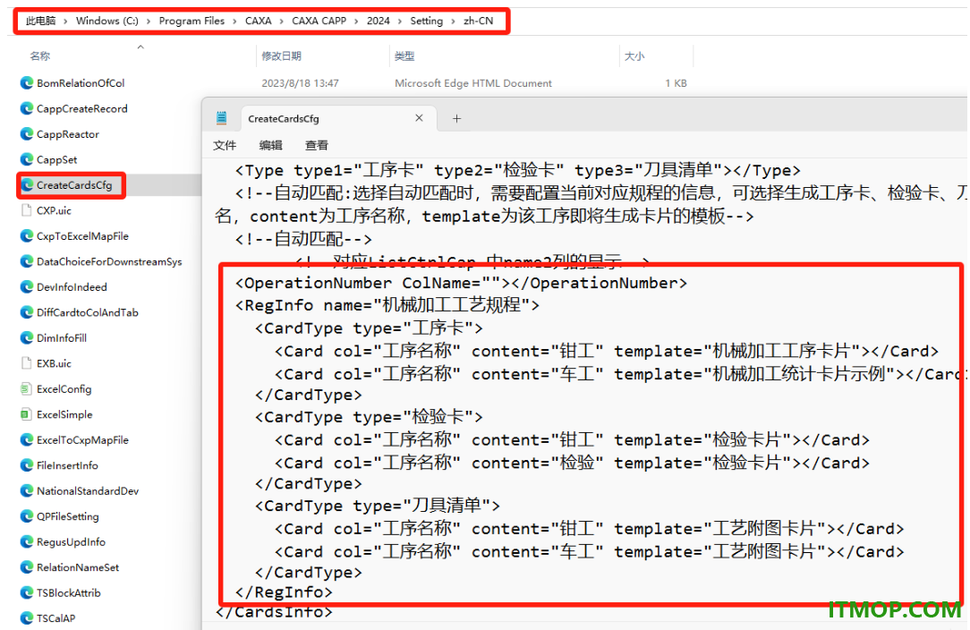Viewport: 970px width, 630px height.
Task: Click the EXB.uic blank file icon
Action: pyautogui.click(x=27, y=363)
